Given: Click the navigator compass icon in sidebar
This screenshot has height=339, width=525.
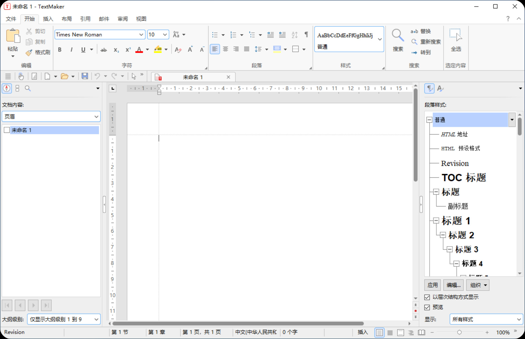Looking at the screenshot, I should [7, 88].
